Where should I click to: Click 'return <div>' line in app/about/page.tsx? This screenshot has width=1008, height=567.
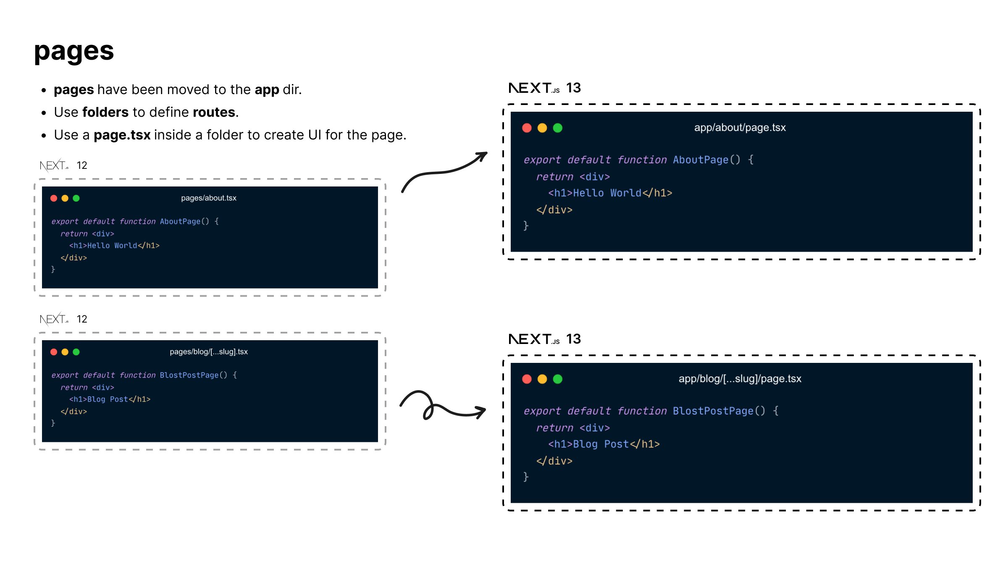(573, 177)
